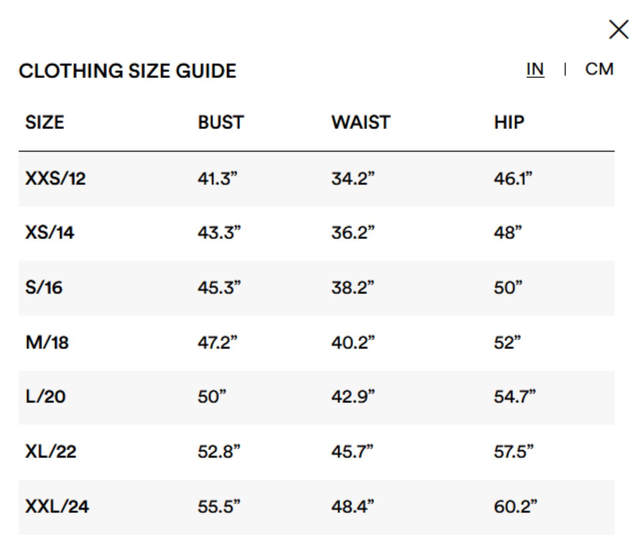641x543 pixels.
Task: Click the BUST column header
Action: (x=221, y=122)
